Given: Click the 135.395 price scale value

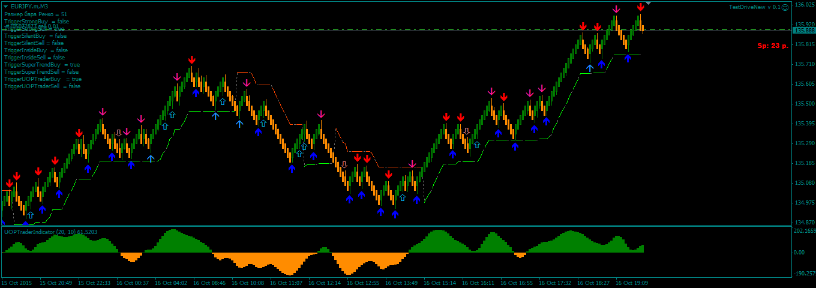Looking at the screenshot, I should (x=804, y=124).
